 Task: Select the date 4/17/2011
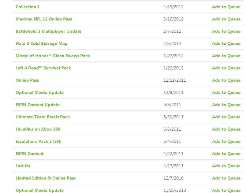(173, 166)
